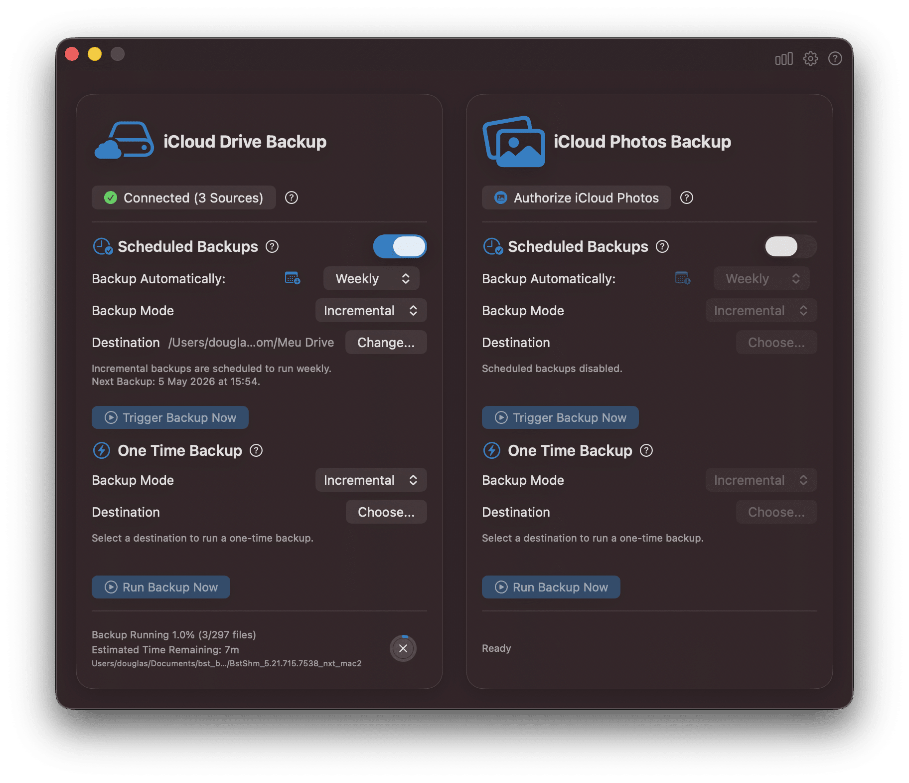Screen dimensions: 909x783
Task: Open the Photos One Time Backup Mode dropdown
Action: (761, 480)
